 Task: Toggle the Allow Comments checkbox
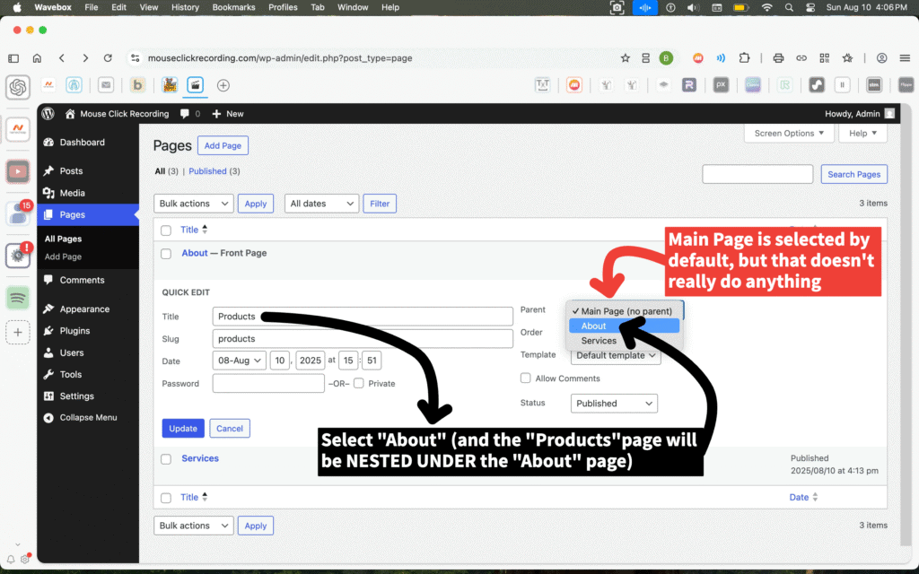click(x=526, y=378)
